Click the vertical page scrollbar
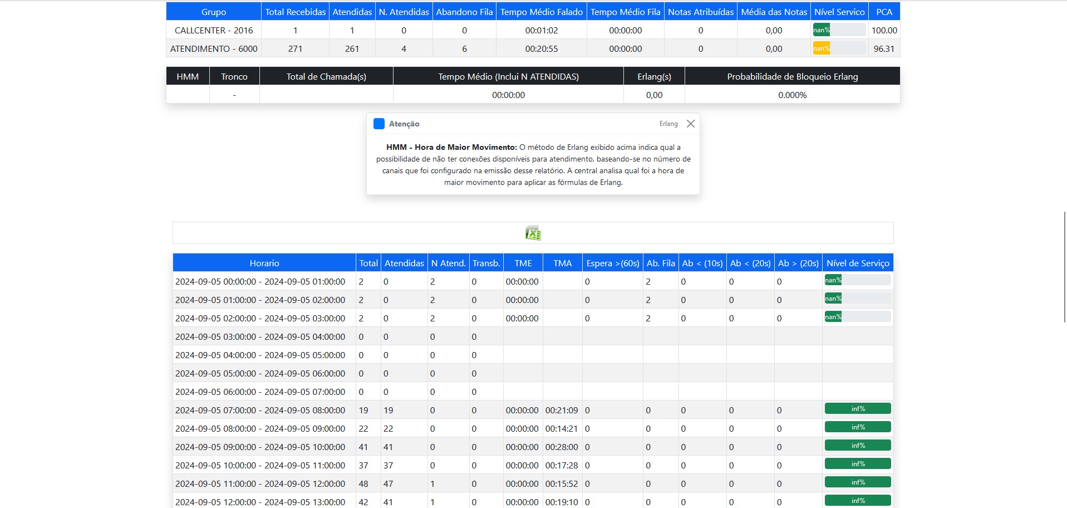 pyautogui.click(x=1064, y=266)
